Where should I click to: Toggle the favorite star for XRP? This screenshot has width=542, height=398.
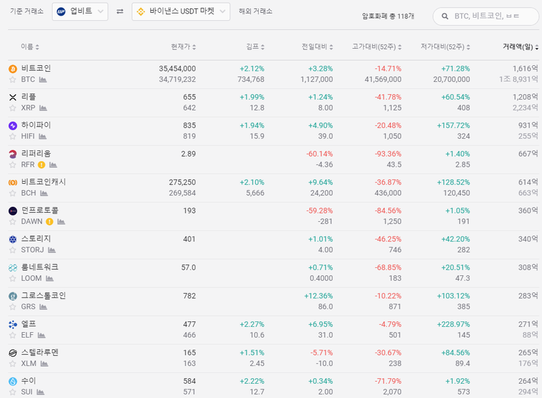13,108
